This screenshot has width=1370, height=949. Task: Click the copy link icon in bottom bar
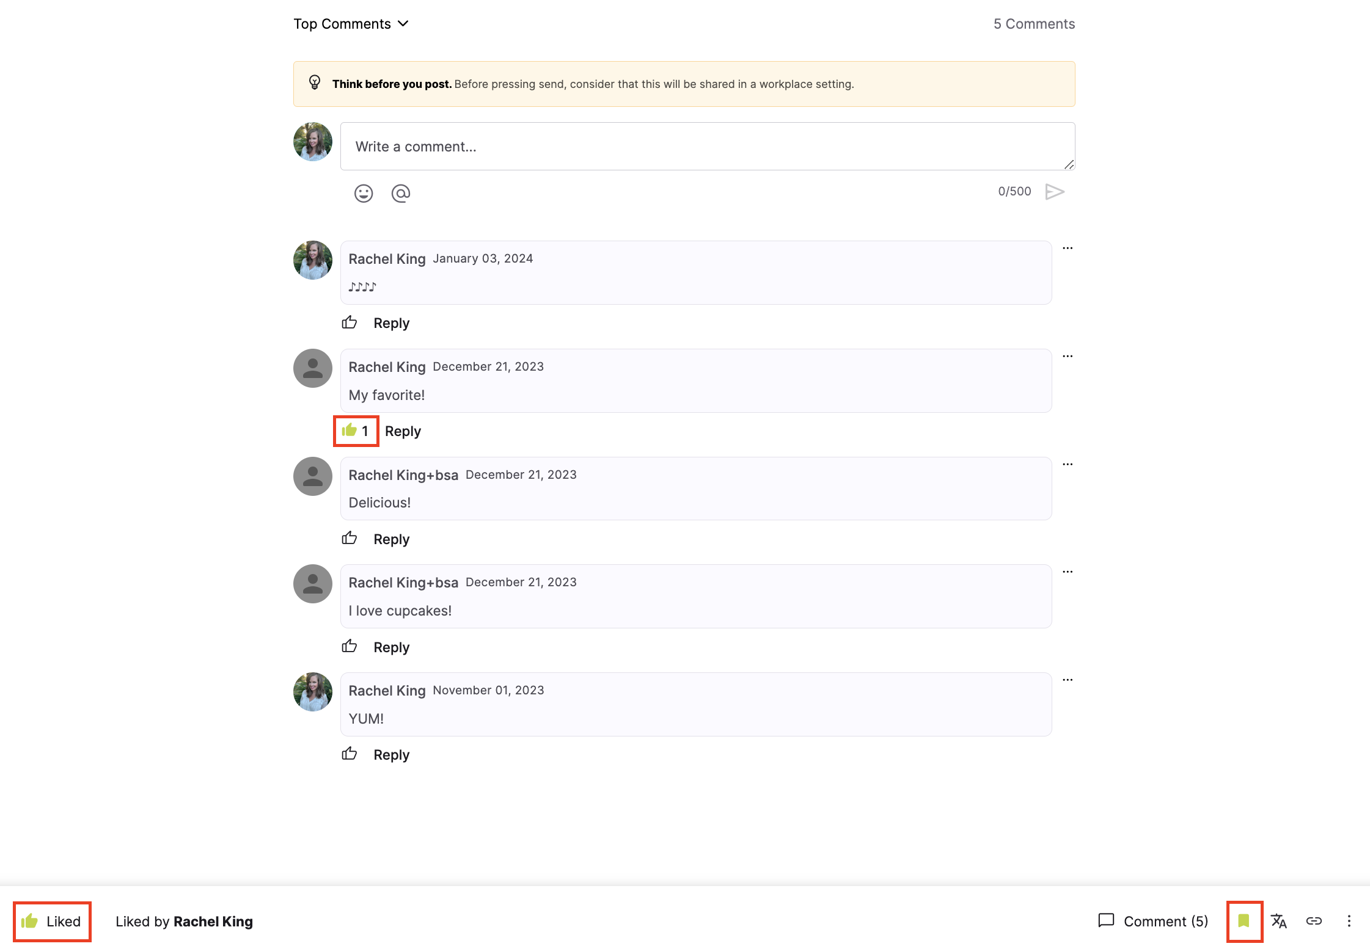[1314, 921]
